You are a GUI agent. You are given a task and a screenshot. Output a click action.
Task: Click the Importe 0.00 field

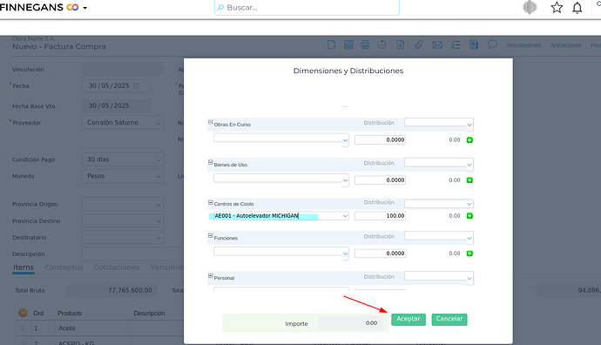(x=350, y=323)
